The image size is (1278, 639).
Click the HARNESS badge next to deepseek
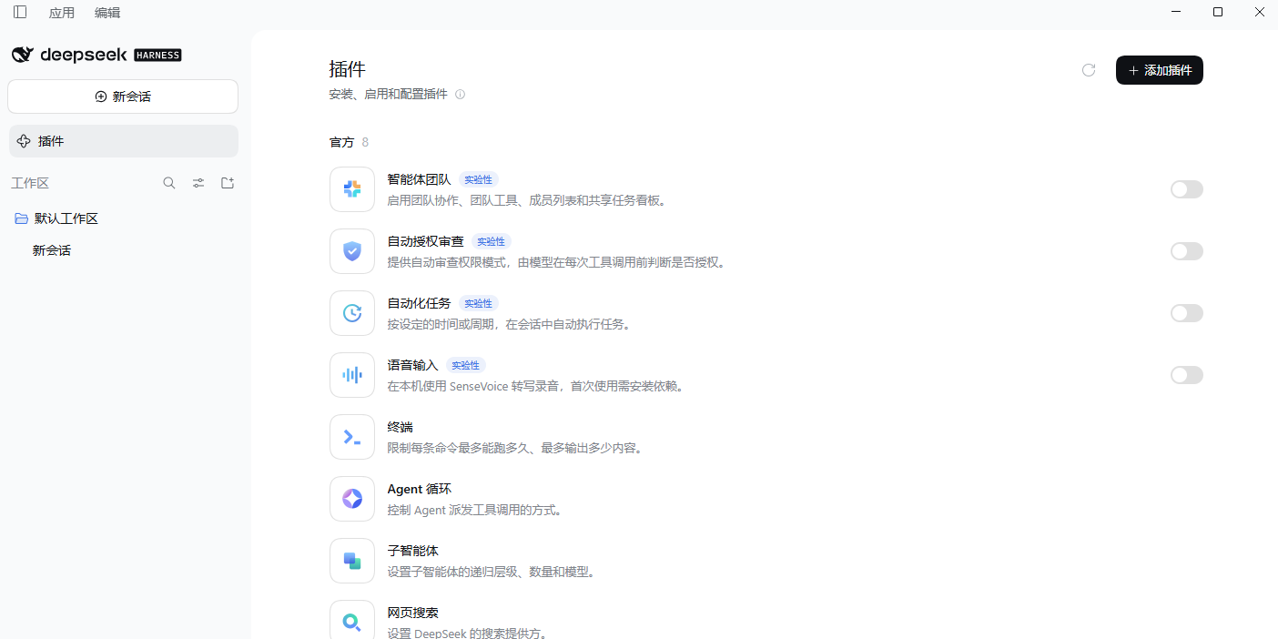[157, 55]
